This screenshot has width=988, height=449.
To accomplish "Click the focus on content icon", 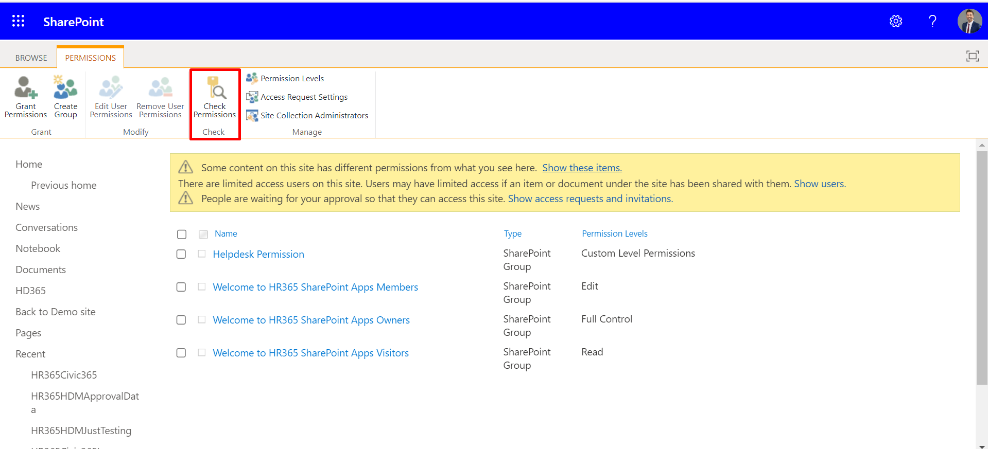I will coord(972,56).
